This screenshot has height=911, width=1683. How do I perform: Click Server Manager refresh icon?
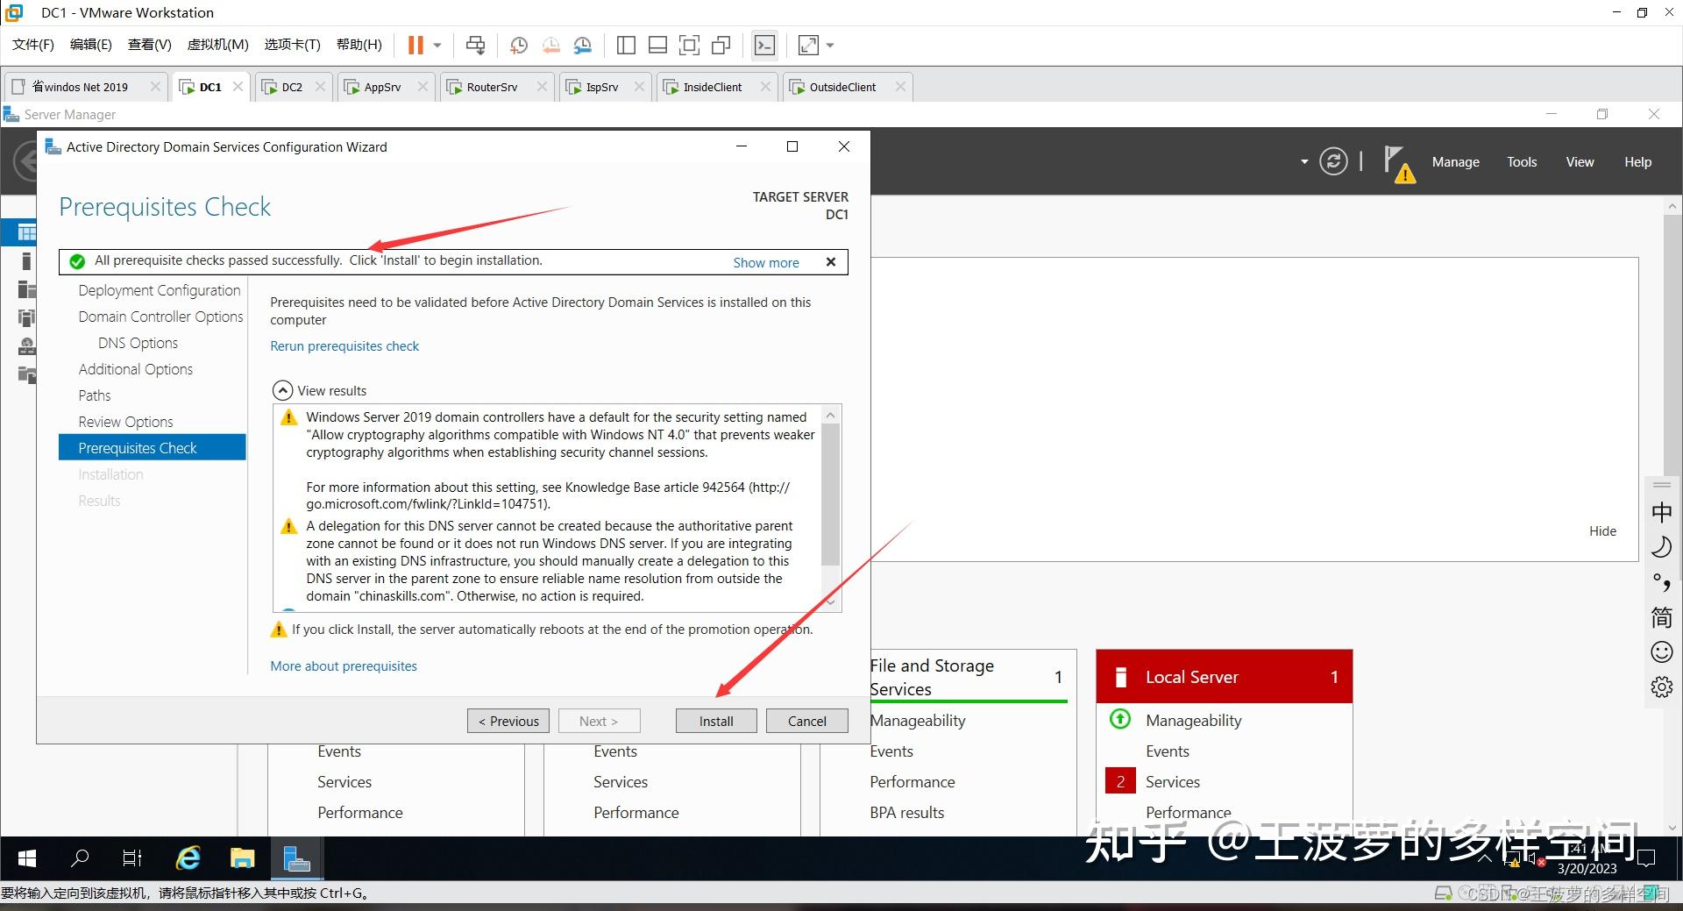click(x=1333, y=161)
